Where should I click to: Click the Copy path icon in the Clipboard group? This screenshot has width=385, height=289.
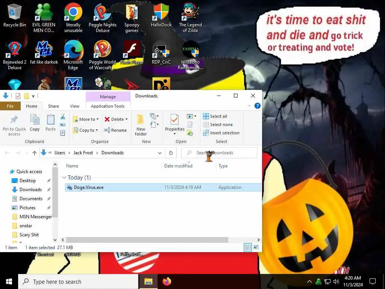pyautogui.click(x=63, y=125)
